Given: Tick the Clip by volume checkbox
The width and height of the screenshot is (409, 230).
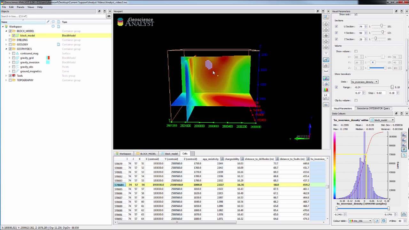Looking at the screenshot, I should tap(356, 101).
